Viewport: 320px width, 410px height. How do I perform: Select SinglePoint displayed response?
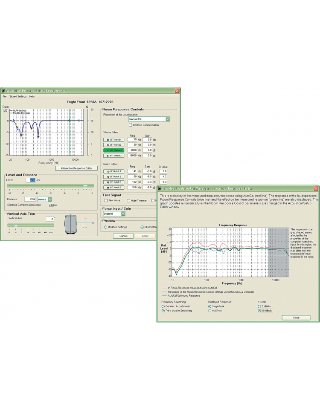point(210,306)
